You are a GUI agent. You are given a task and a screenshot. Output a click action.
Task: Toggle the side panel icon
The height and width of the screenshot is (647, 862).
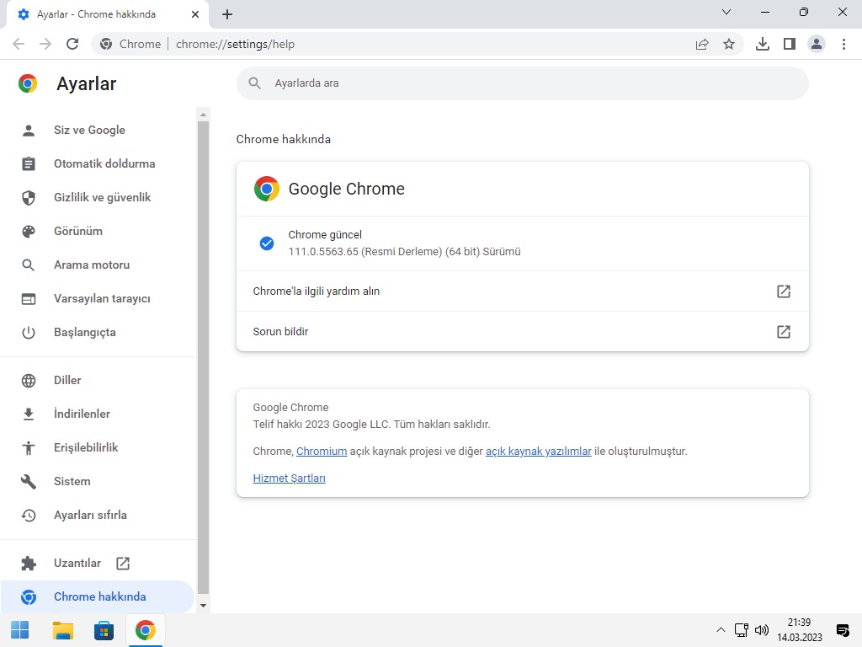(x=790, y=44)
